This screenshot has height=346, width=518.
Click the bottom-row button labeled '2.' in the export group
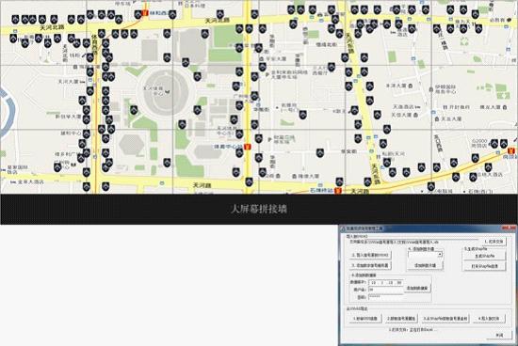(401, 319)
